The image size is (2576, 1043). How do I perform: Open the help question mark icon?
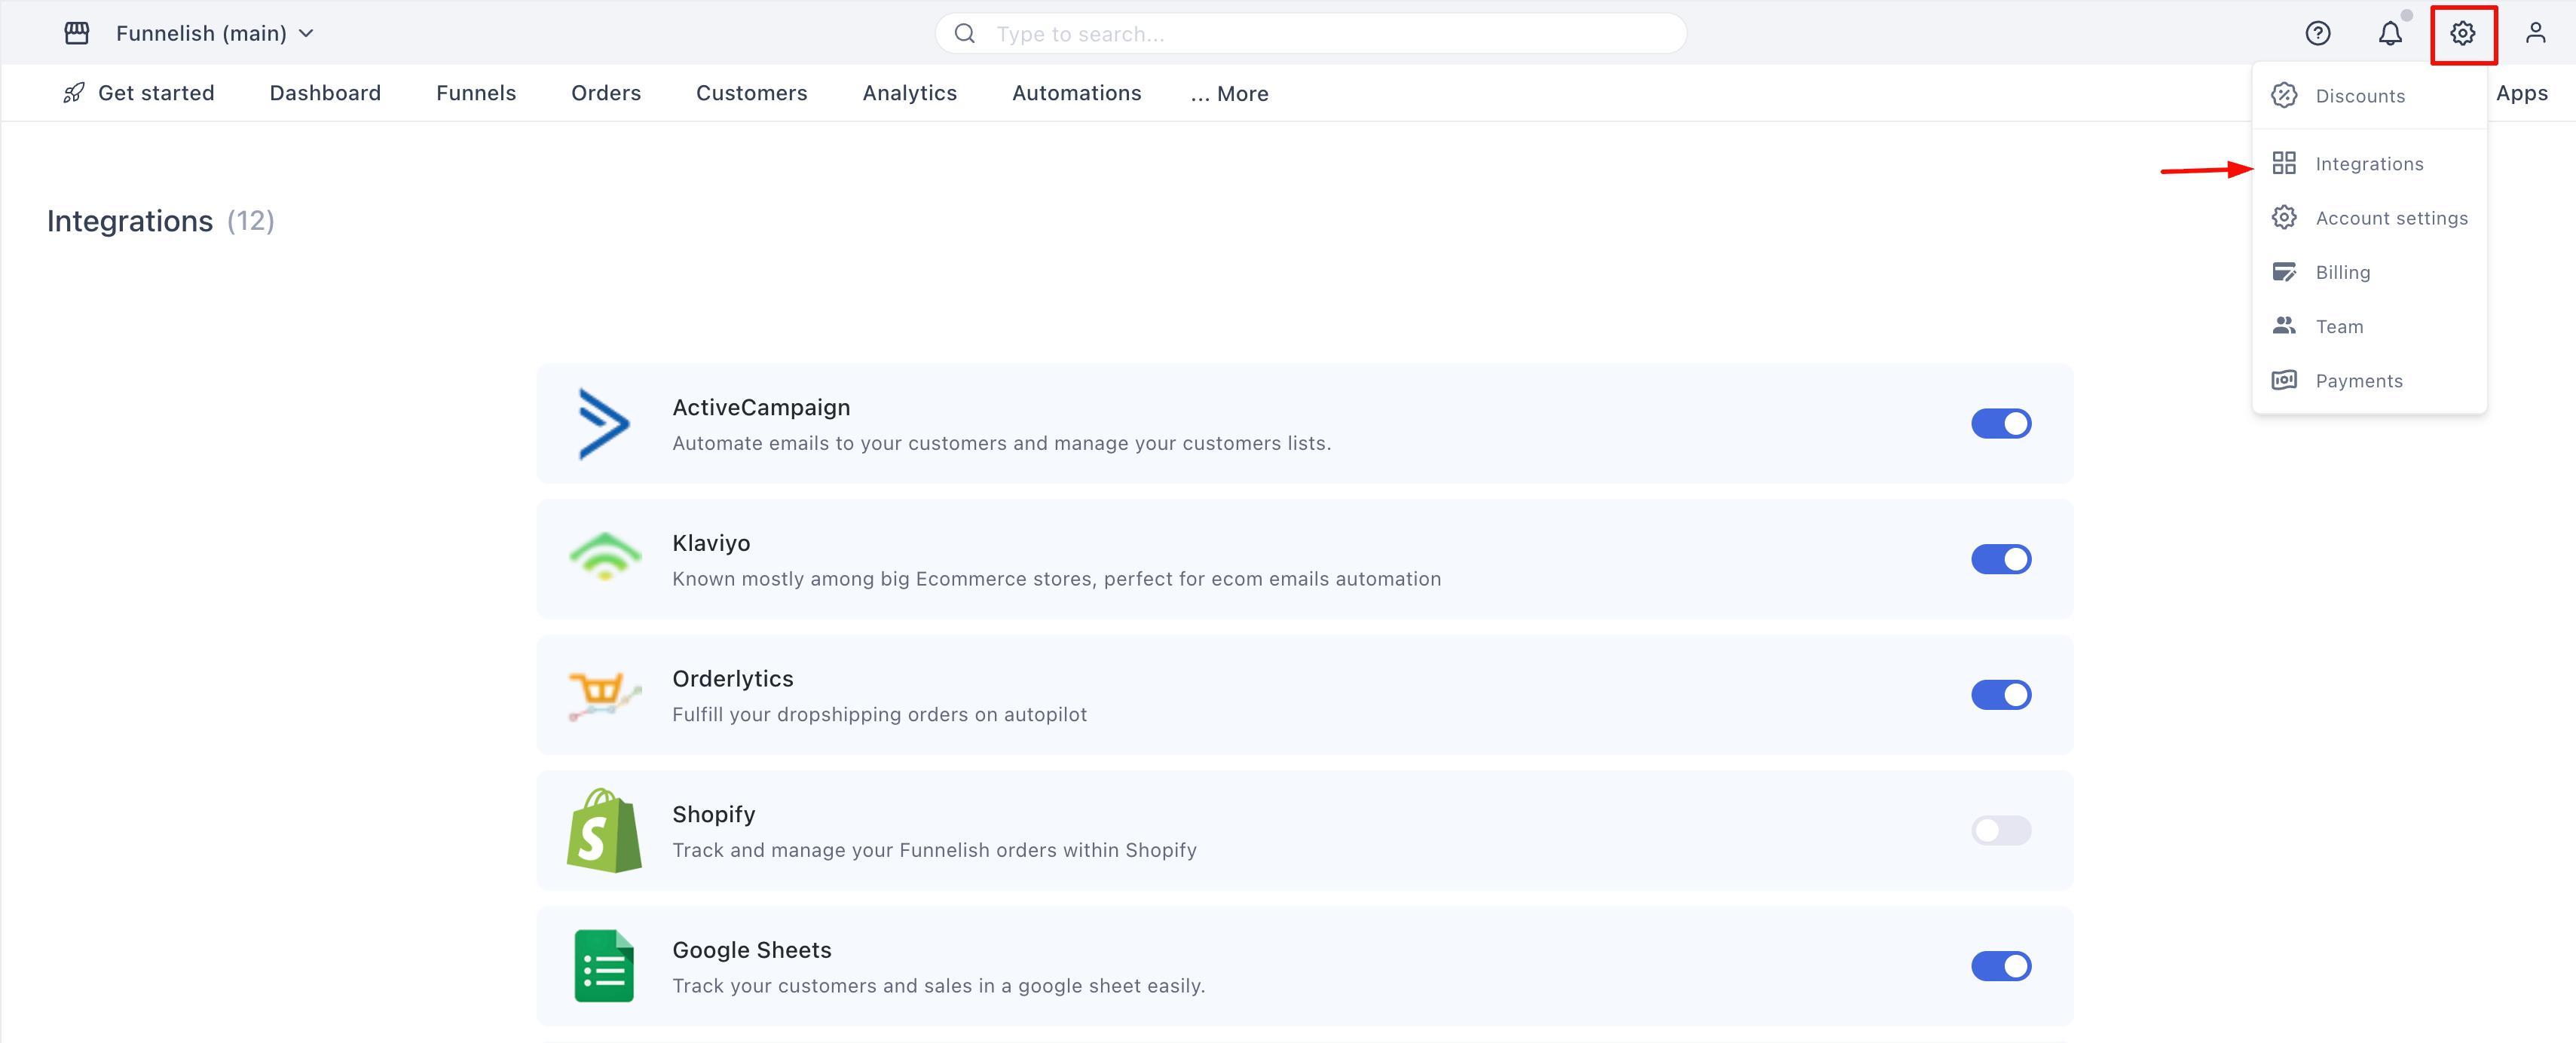pos(2317,34)
